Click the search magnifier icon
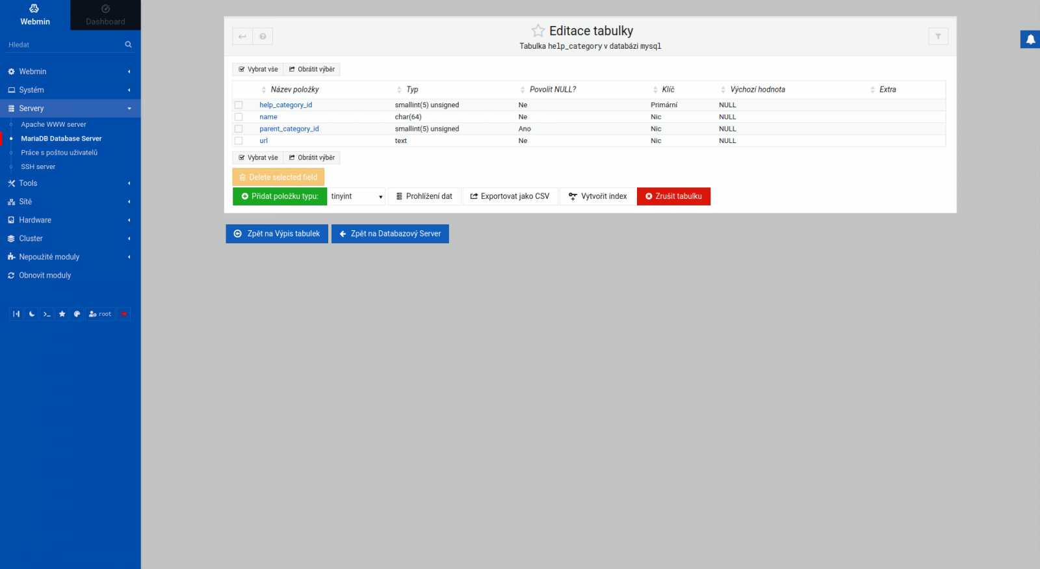1040x569 pixels. coord(128,45)
